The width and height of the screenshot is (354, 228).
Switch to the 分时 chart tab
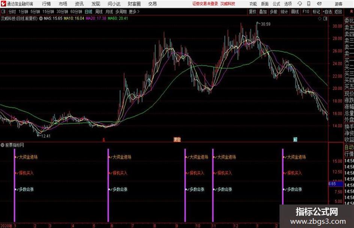(12, 12)
